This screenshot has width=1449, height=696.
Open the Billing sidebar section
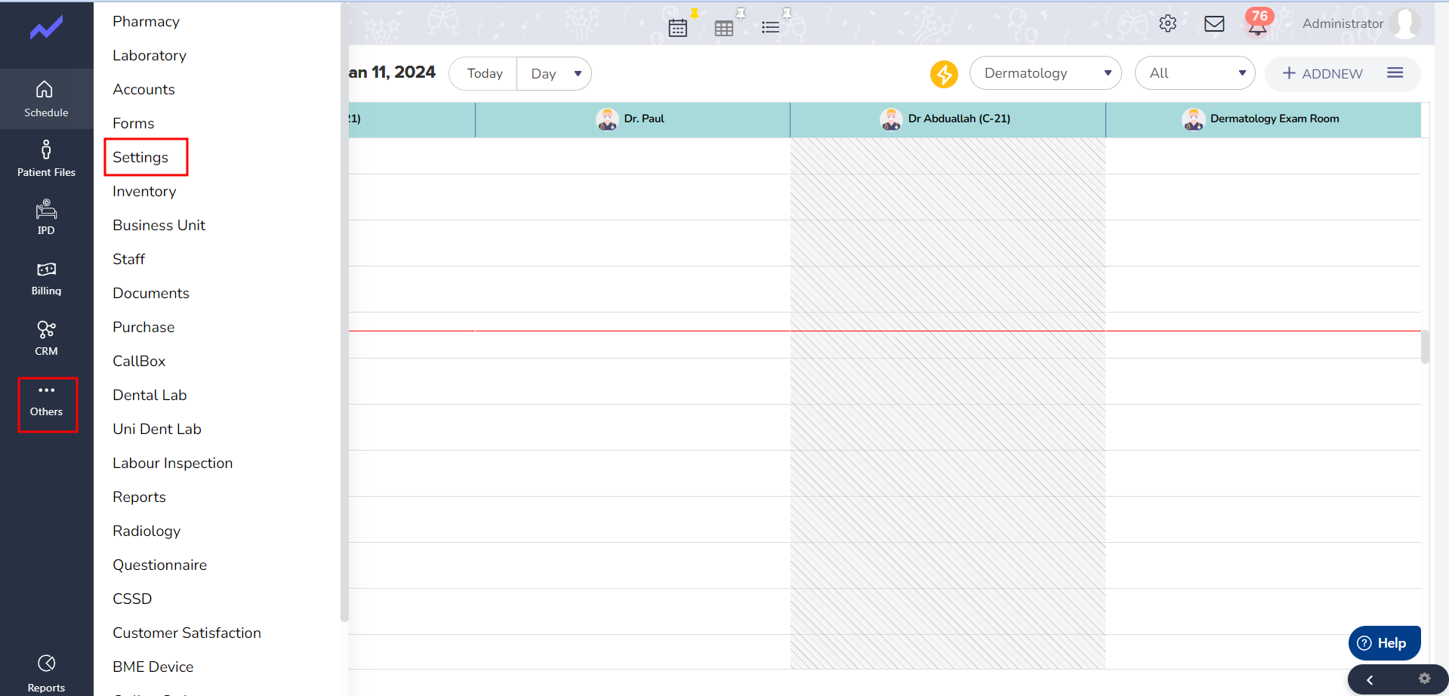pos(46,278)
